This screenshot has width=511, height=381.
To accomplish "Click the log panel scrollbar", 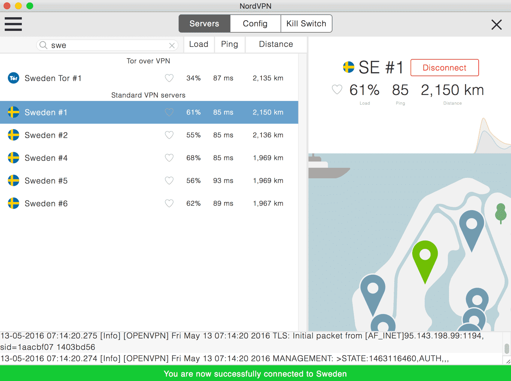I will tap(507, 348).
